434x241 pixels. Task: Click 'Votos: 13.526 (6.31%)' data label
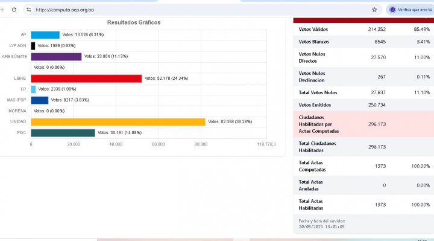coord(83,34)
